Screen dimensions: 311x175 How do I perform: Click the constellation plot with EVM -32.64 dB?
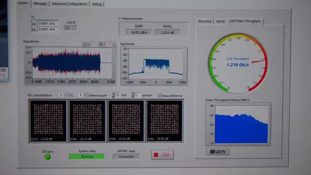click(48, 121)
